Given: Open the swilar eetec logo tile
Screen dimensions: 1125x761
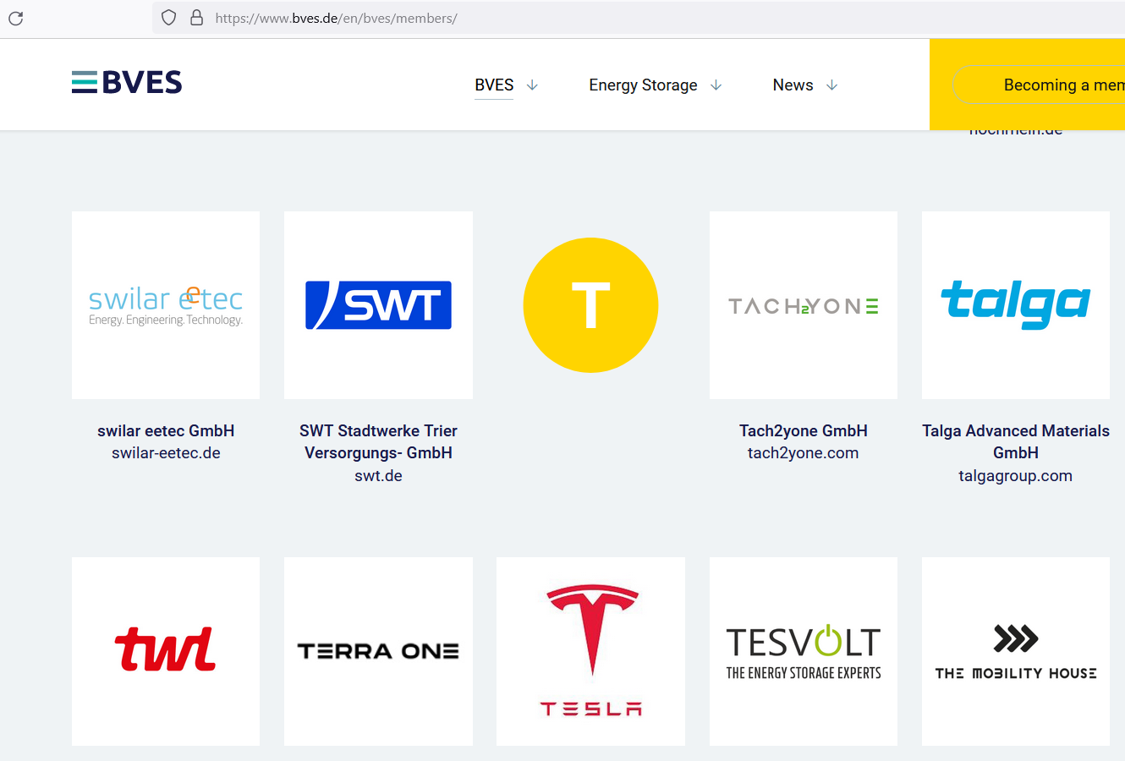Looking at the screenshot, I should point(166,305).
